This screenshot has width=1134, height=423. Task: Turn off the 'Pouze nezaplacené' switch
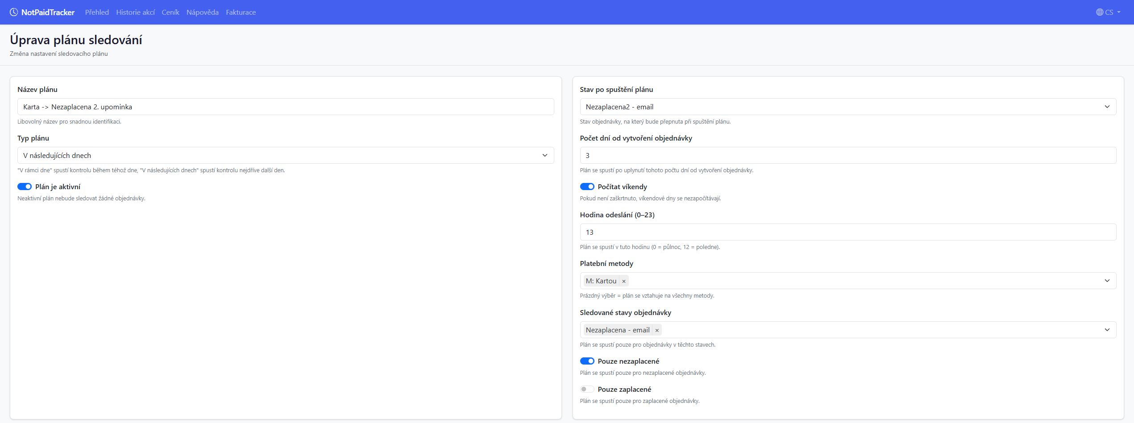click(x=587, y=361)
